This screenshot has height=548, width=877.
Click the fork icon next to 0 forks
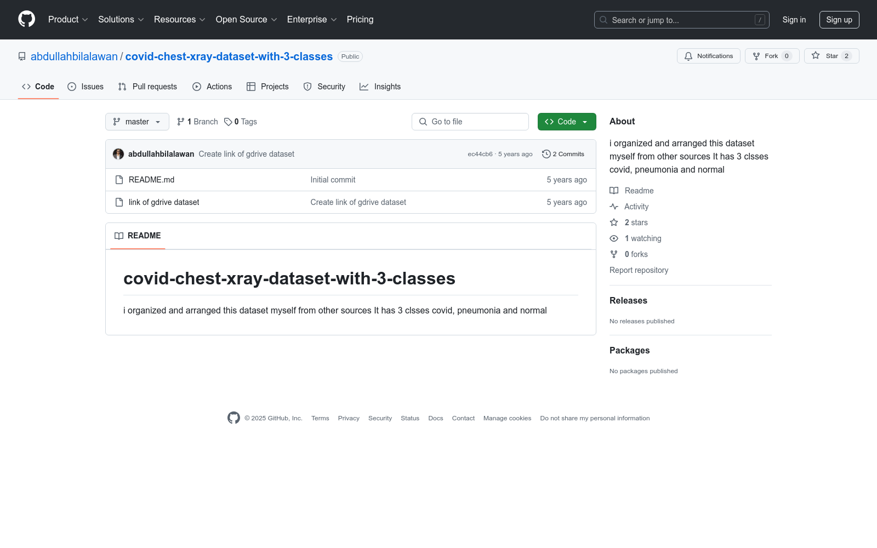pos(614,254)
